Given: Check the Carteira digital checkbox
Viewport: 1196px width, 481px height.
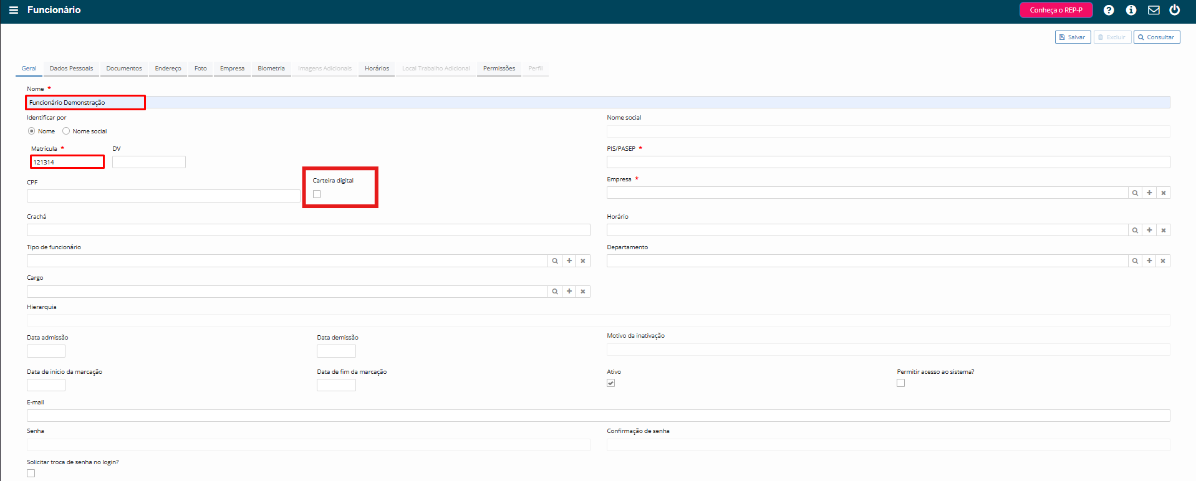Looking at the screenshot, I should tap(317, 194).
